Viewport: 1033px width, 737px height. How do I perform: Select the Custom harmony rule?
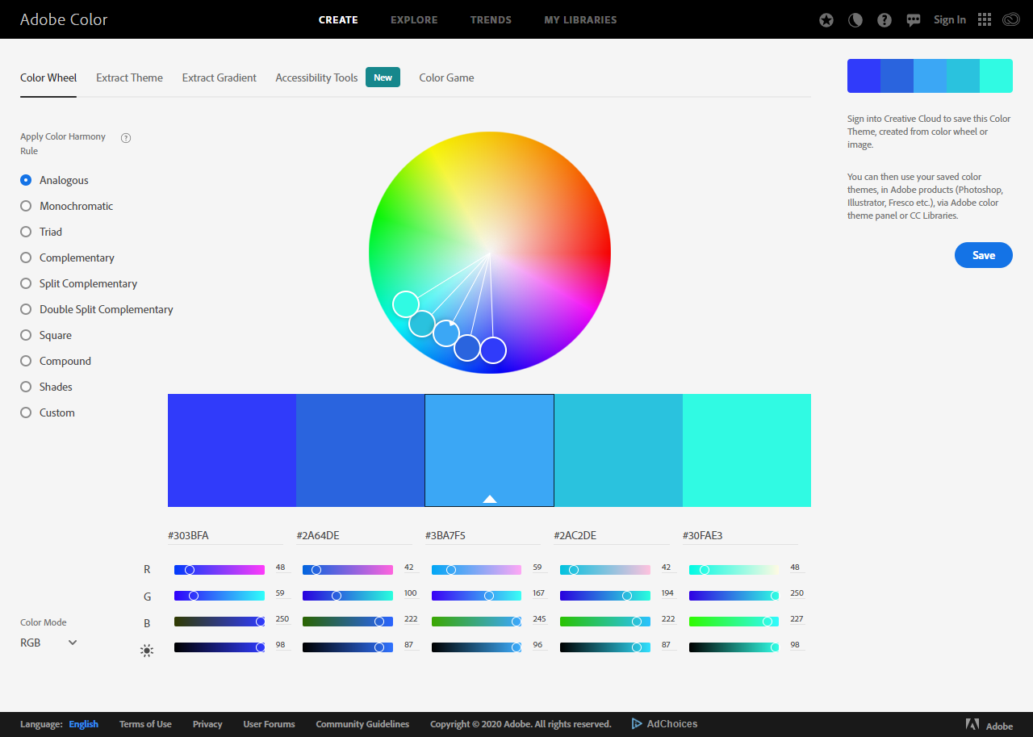pos(48,412)
